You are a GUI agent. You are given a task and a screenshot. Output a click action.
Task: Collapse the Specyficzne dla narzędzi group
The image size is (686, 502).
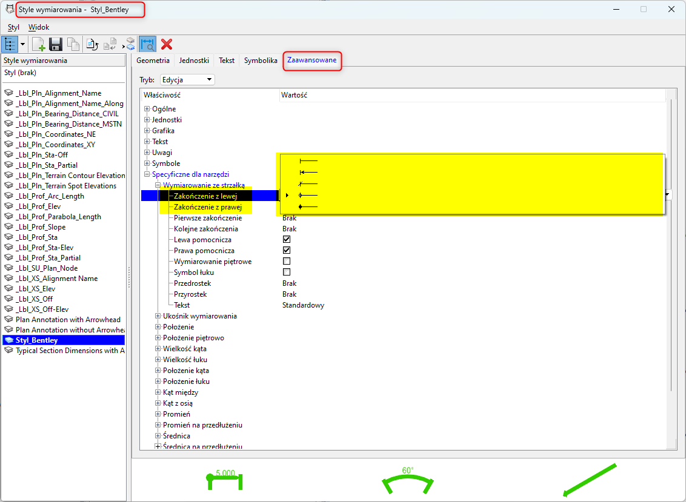click(x=147, y=174)
